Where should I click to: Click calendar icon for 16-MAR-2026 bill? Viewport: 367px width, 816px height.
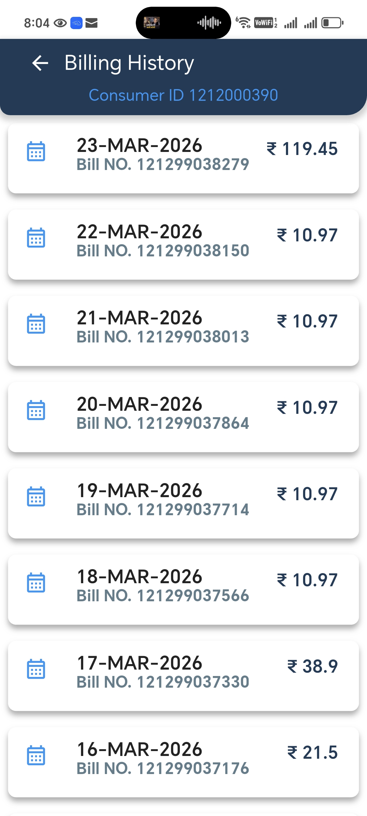tap(36, 755)
